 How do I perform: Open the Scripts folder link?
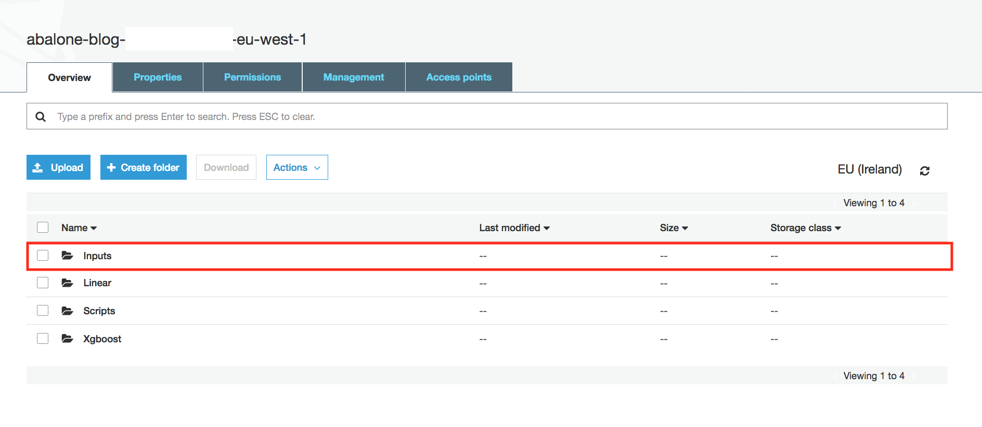click(99, 311)
